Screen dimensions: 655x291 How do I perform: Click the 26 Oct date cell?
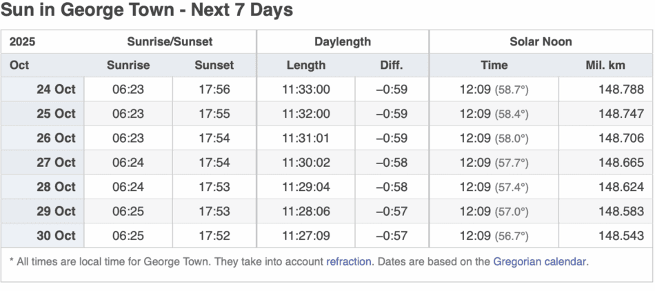(x=56, y=138)
